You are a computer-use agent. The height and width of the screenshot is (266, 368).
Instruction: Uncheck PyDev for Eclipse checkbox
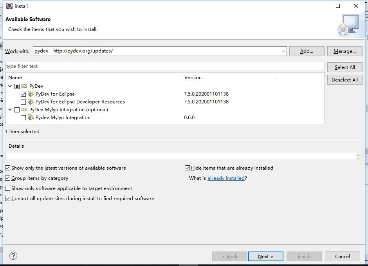point(23,94)
